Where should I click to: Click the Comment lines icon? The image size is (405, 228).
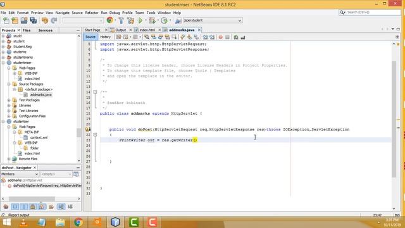tap(236, 37)
